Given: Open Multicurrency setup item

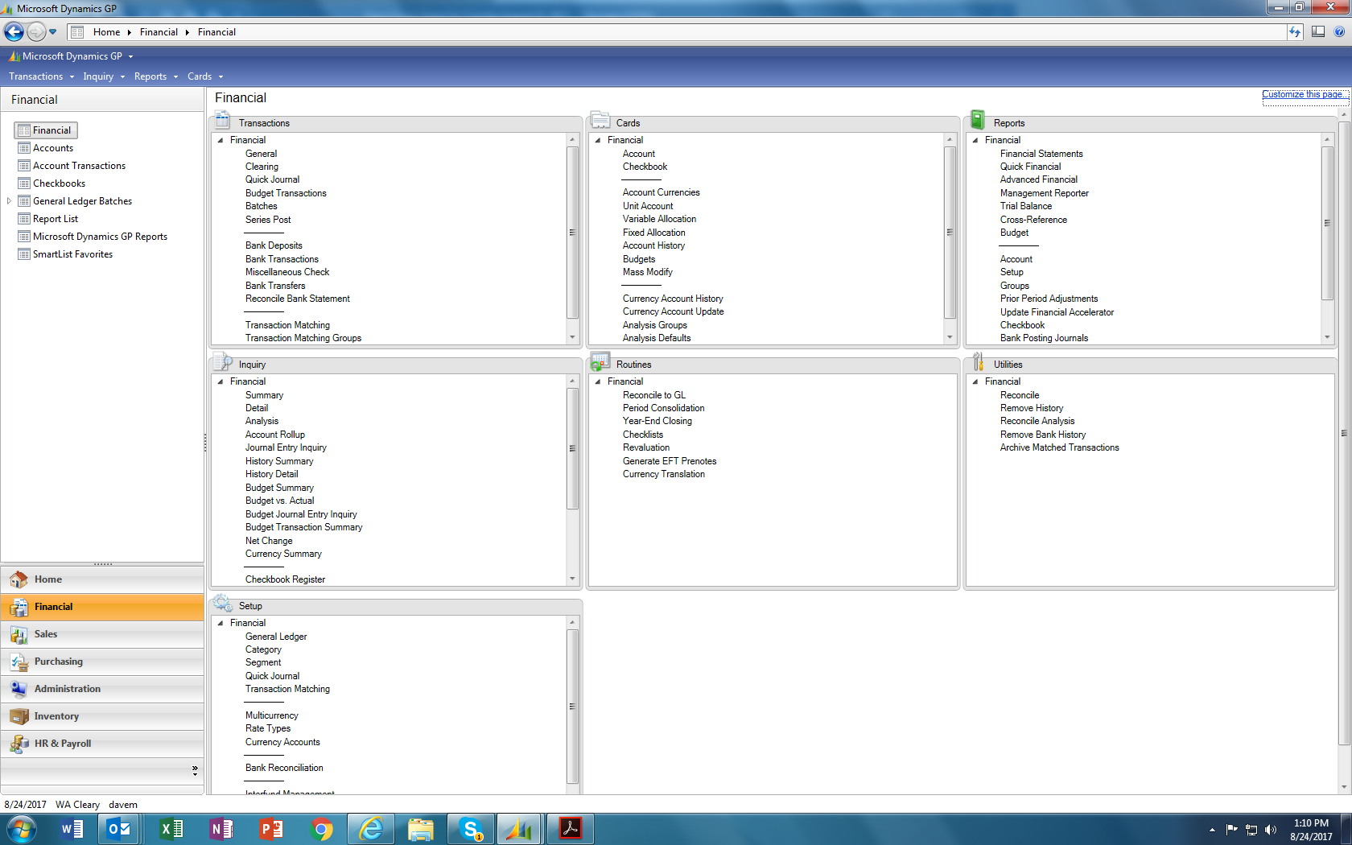Looking at the screenshot, I should point(272,715).
